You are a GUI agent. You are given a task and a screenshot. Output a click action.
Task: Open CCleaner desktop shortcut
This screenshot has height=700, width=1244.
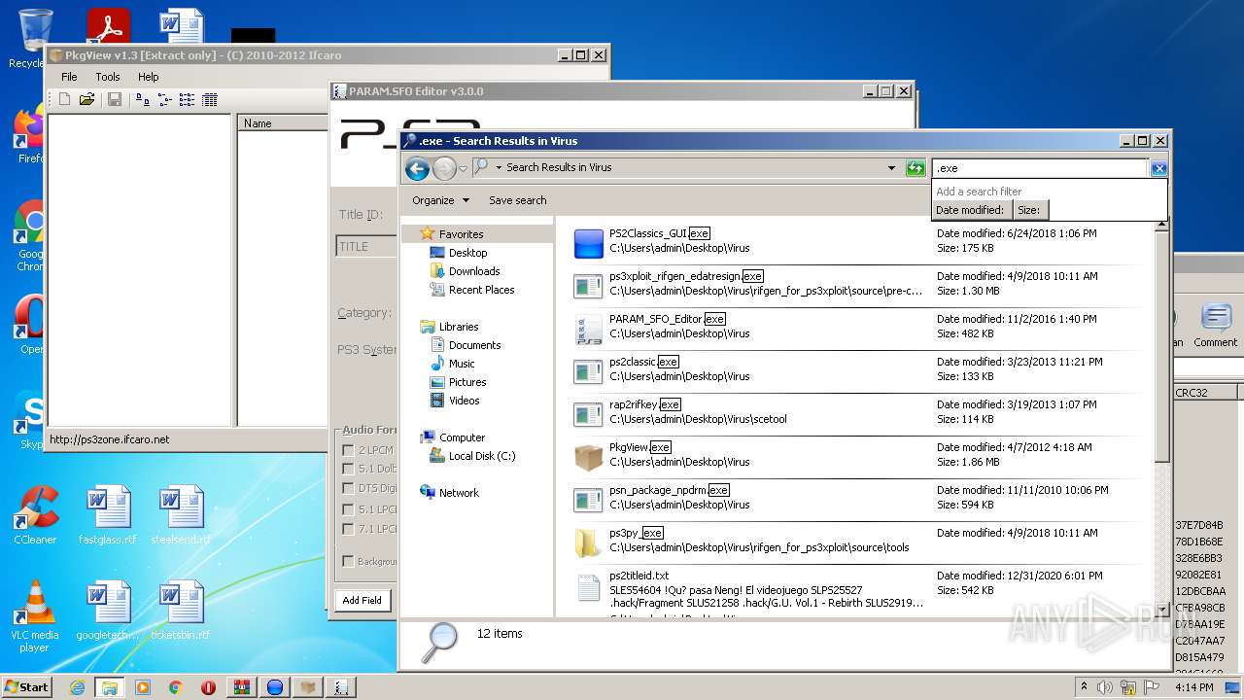(35, 515)
